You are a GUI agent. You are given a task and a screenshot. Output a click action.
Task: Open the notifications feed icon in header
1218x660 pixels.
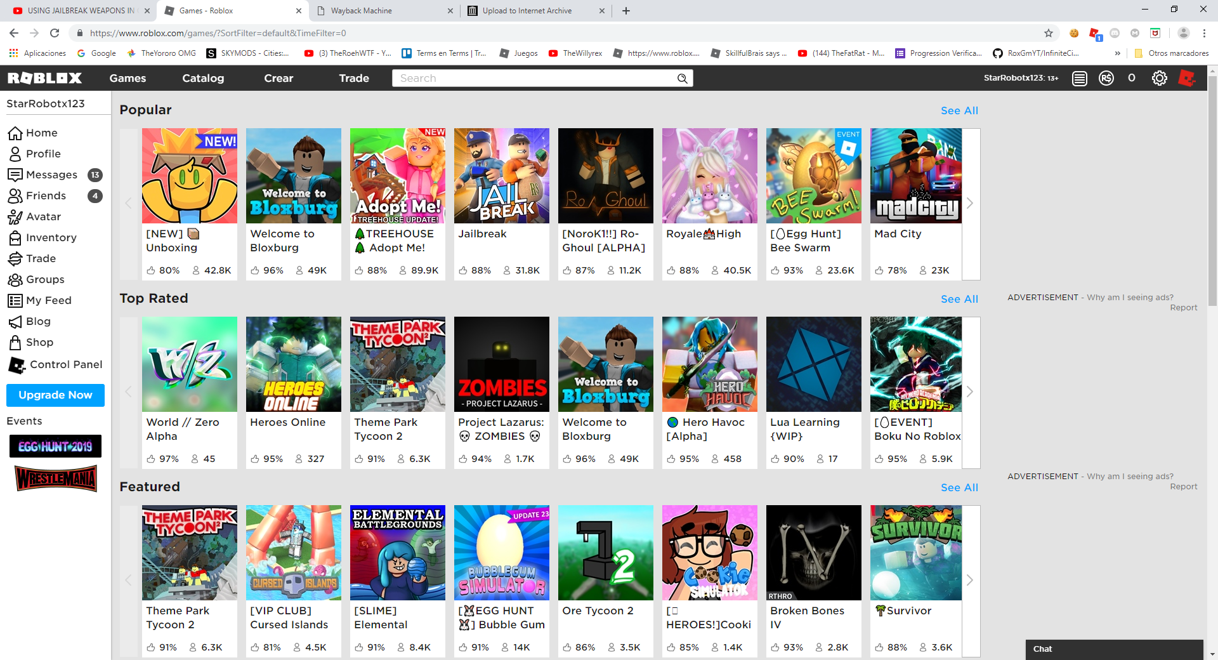tap(1080, 78)
